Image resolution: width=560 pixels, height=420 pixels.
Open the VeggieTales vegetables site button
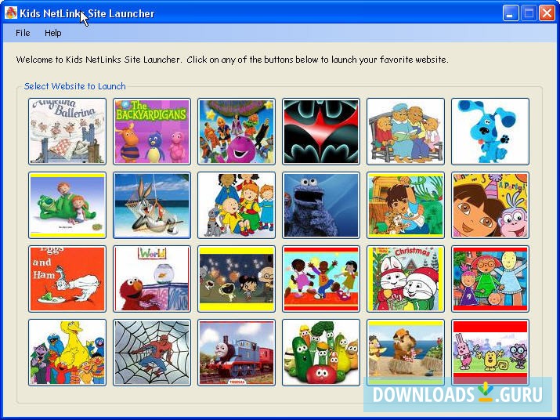(321, 353)
